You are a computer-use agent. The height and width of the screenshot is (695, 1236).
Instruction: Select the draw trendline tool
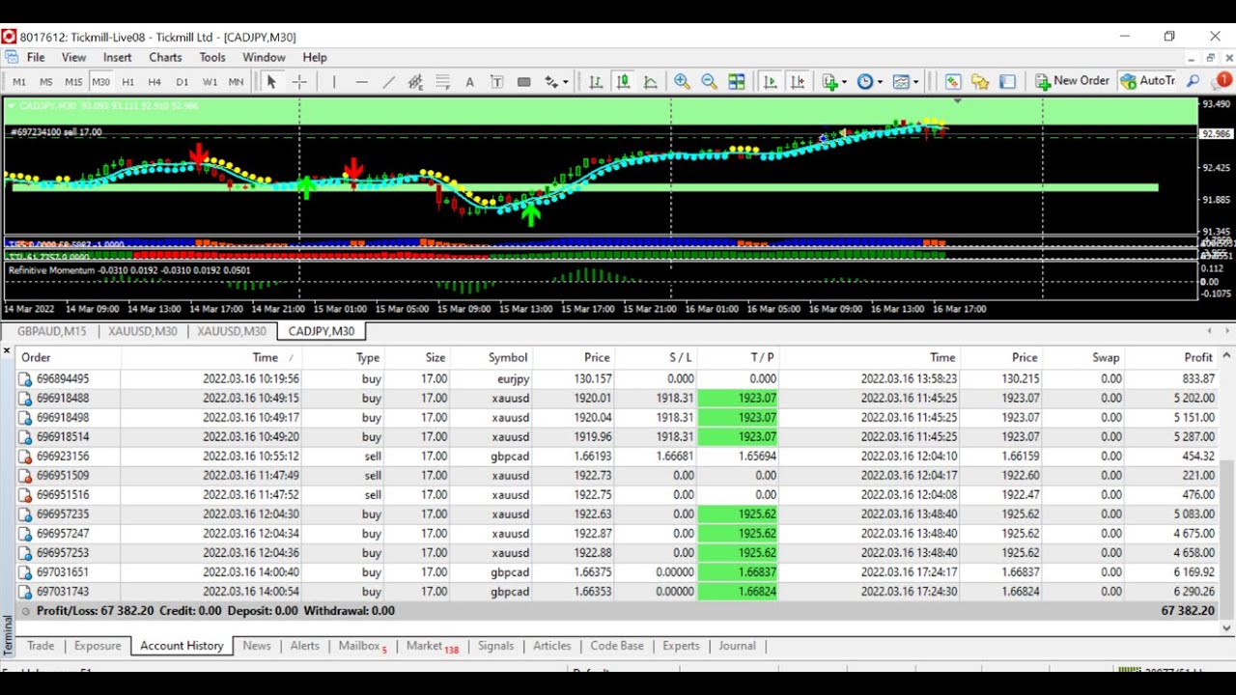point(388,82)
